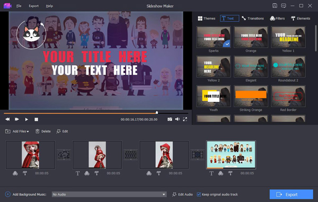Enter fullscreen preview mode
The image size is (318, 202).
tap(185, 119)
